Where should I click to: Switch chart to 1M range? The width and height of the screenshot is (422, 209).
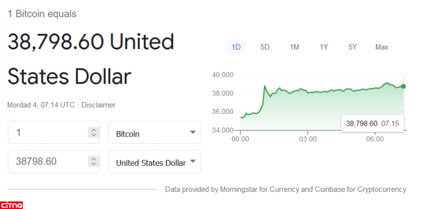coord(294,47)
